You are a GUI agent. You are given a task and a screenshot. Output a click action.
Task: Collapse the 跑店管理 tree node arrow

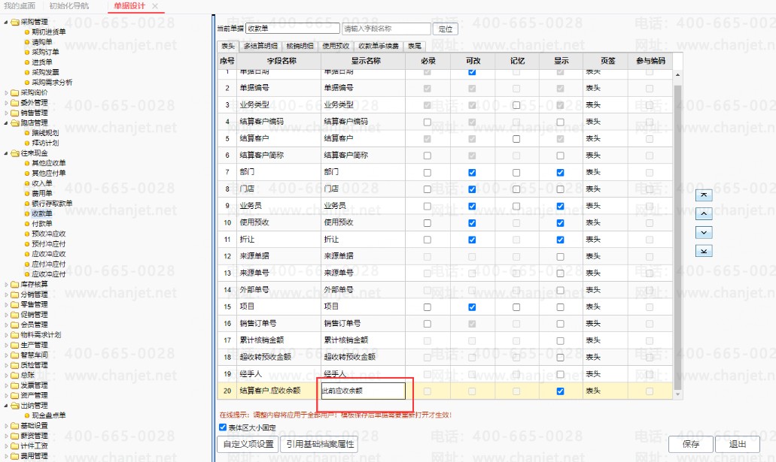[6, 122]
